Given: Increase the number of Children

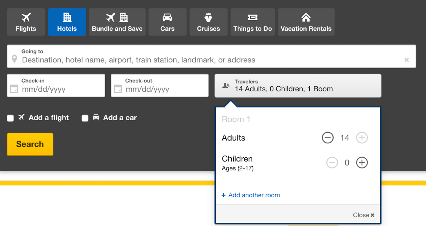Looking at the screenshot, I should 362,163.
